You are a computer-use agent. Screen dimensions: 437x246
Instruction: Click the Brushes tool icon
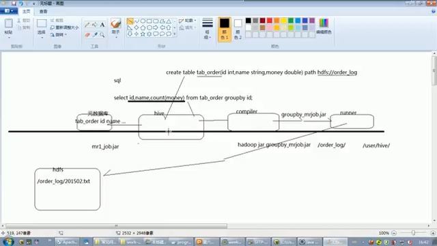coord(115,23)
